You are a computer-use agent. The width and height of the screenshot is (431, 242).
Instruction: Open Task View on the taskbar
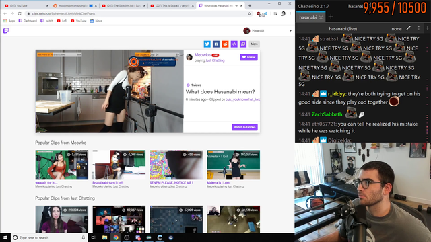tap(94, 237)
